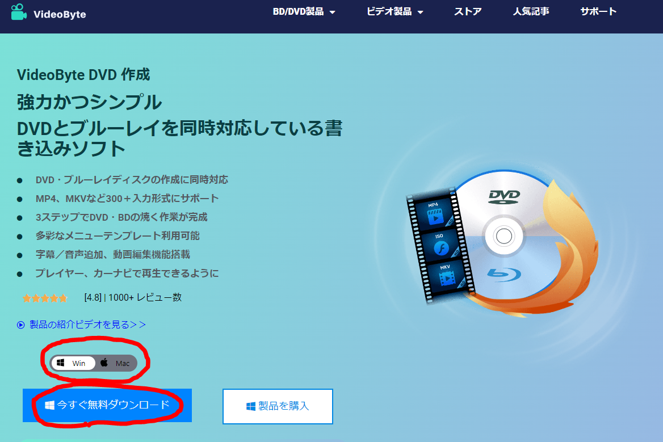Open the ストア menu item

468,12
